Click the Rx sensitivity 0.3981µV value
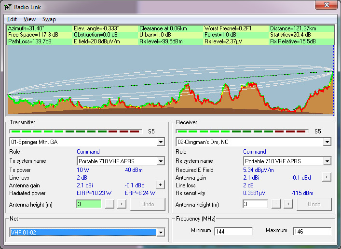 tap(254, 193)
